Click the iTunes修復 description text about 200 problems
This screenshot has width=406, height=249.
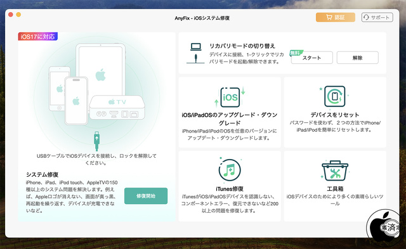pos(230,203)
